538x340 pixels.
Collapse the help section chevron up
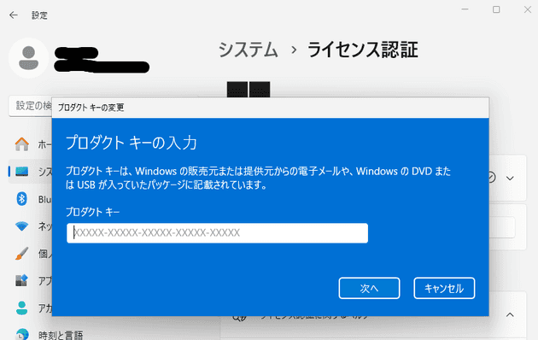pos(510,314)
